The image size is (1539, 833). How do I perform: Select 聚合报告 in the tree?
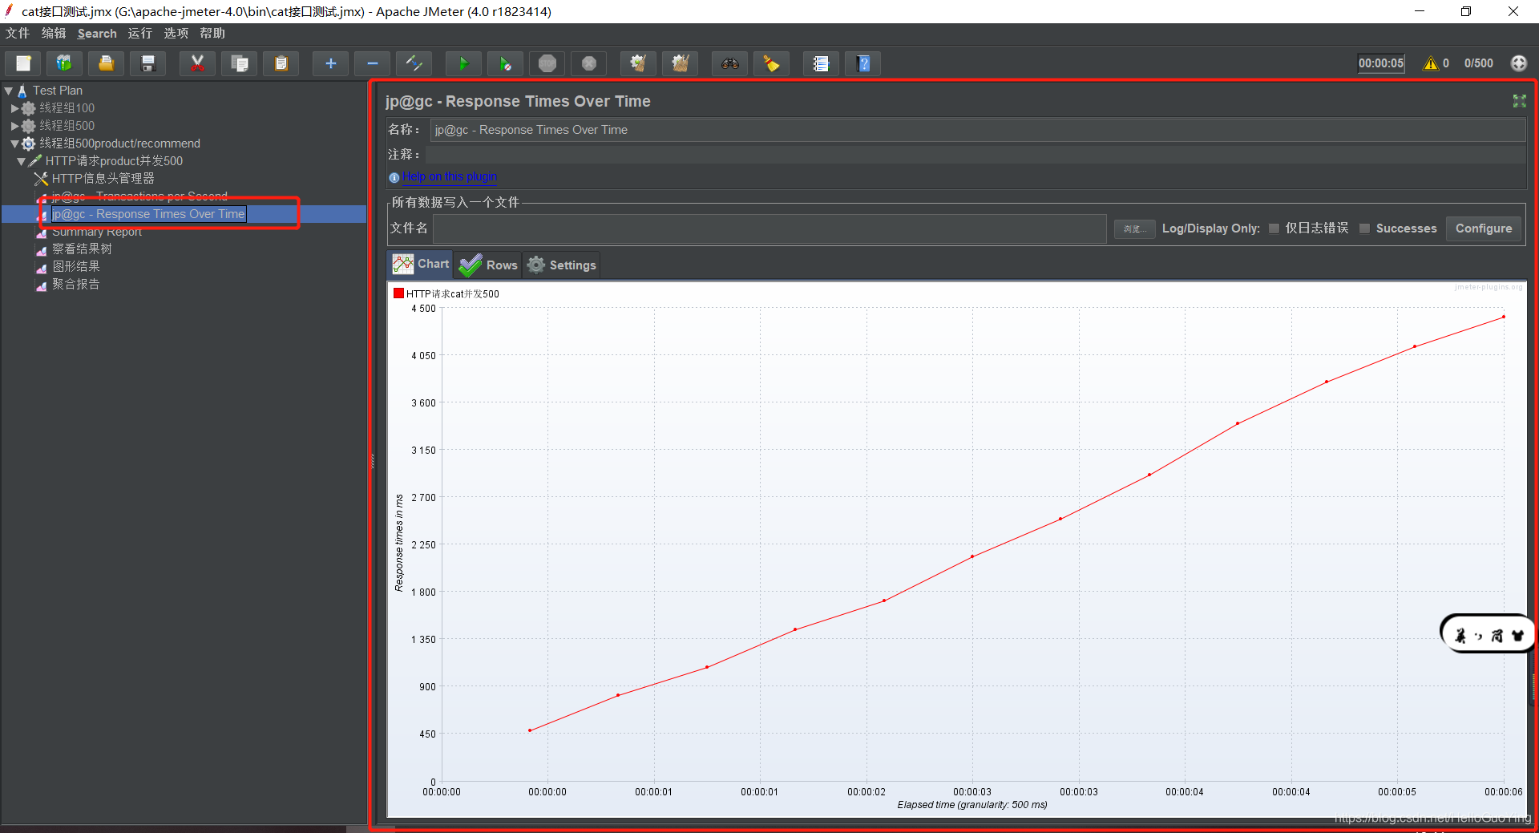[76, 285]
